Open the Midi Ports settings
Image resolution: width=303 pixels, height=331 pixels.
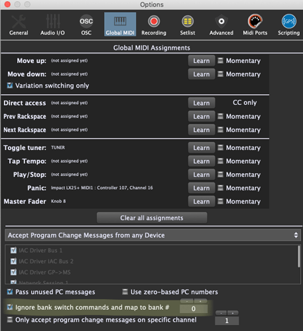tap(255, 25)
